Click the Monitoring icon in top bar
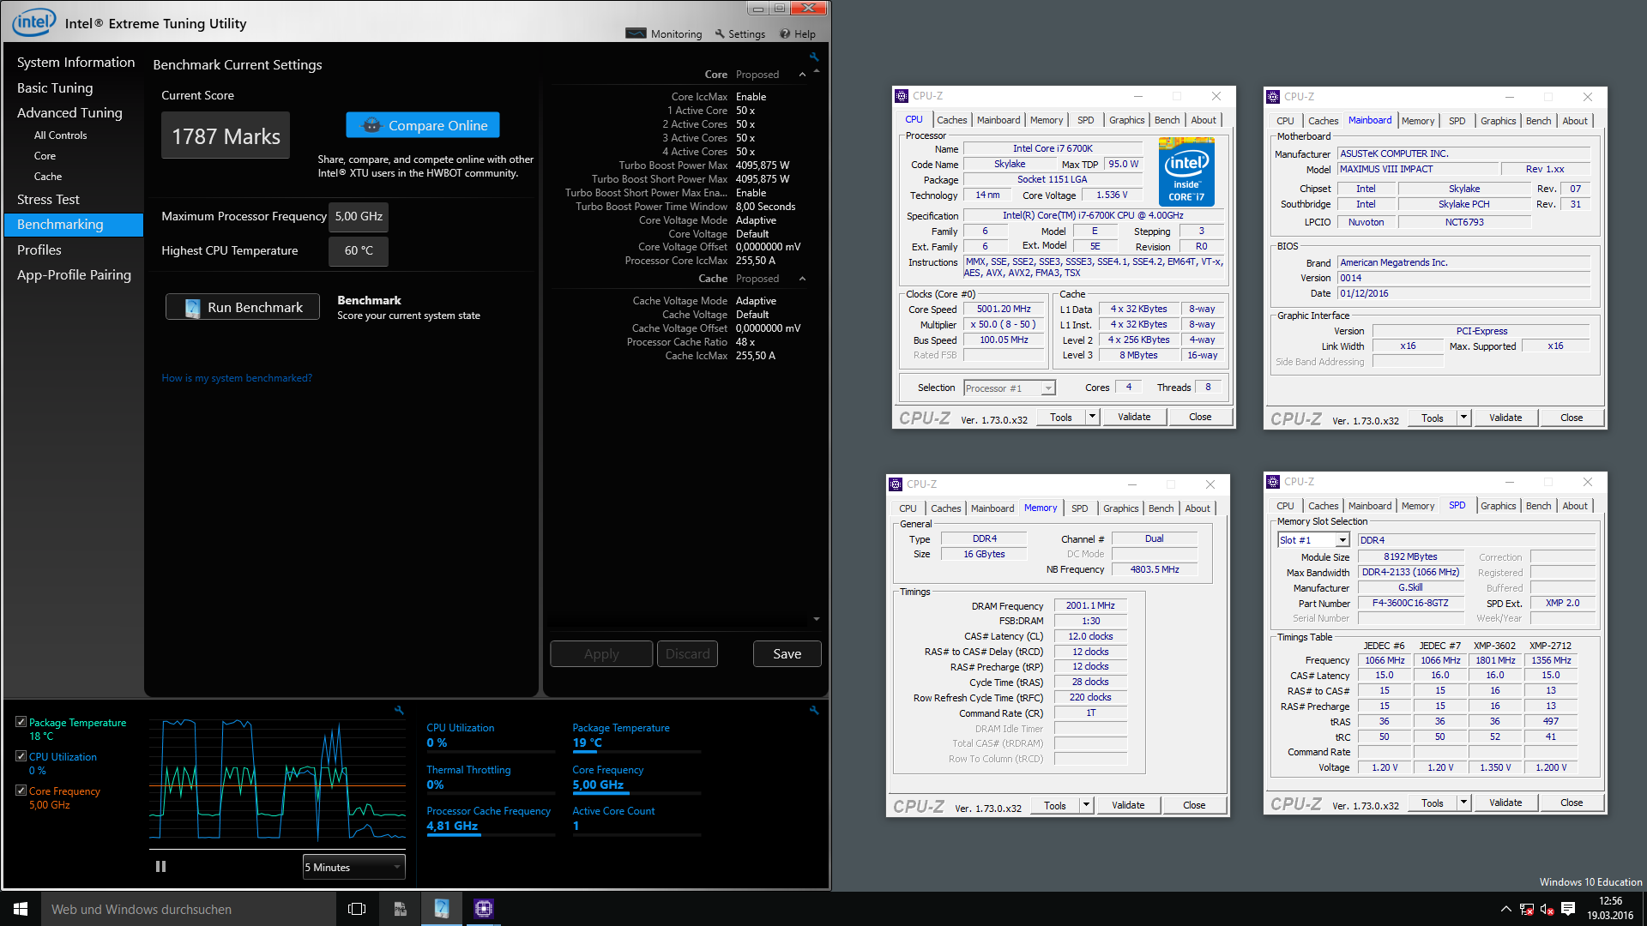1647x926 pixels. point(636,33)
